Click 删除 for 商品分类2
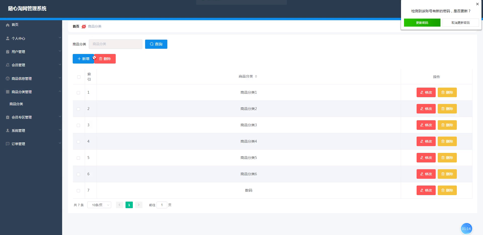 tap(447, 109)
